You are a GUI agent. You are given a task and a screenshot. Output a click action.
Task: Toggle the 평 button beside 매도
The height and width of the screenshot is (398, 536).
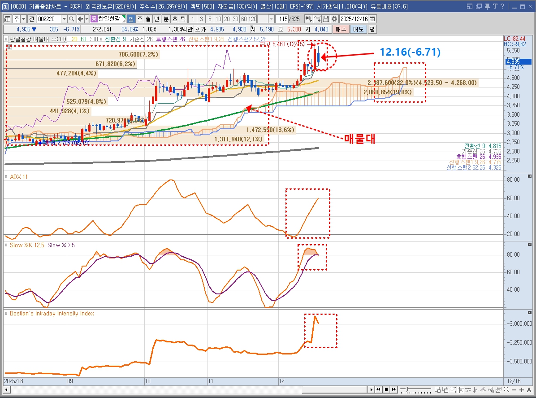372,30
